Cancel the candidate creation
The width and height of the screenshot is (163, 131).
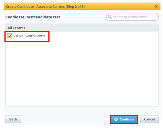point(149,119)
